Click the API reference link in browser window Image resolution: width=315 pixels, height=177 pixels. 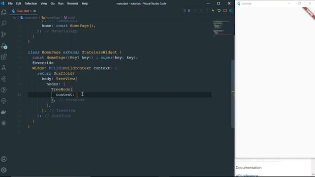(247, 176)
